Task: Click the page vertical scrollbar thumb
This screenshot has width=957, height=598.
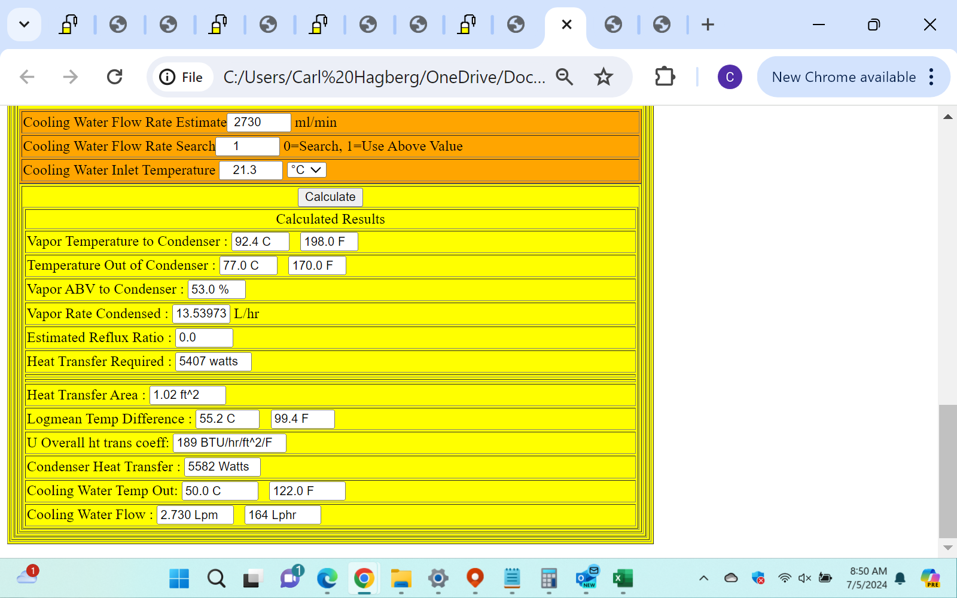Action: [x=947, y=472]
